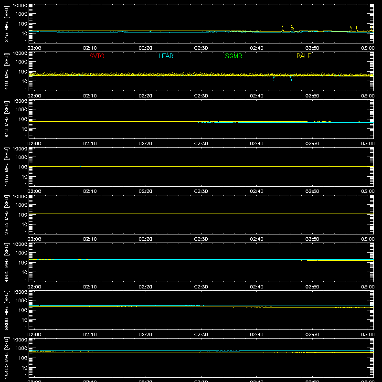The width and height of the screenshot is (382, 382).
Task: Select the '1415 MHz [SFU]' axis title
Action: coord(7,167)
